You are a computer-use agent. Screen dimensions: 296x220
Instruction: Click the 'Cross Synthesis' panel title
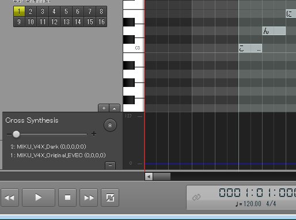tap(32, 120)
